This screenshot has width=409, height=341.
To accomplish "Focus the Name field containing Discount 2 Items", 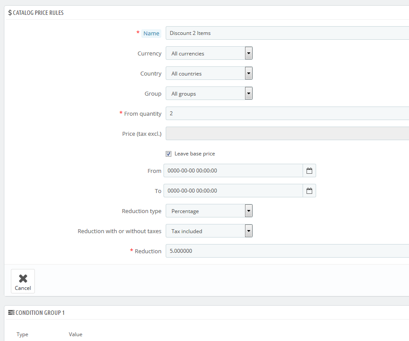I will click(287, 33).
